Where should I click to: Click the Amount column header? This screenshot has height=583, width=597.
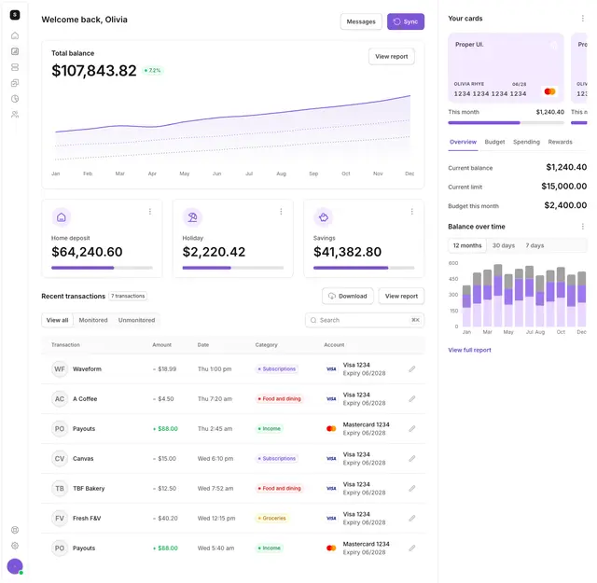161,345
